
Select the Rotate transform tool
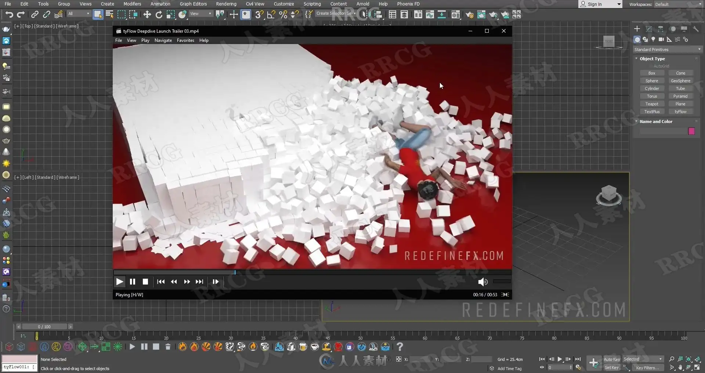[159, 14]
